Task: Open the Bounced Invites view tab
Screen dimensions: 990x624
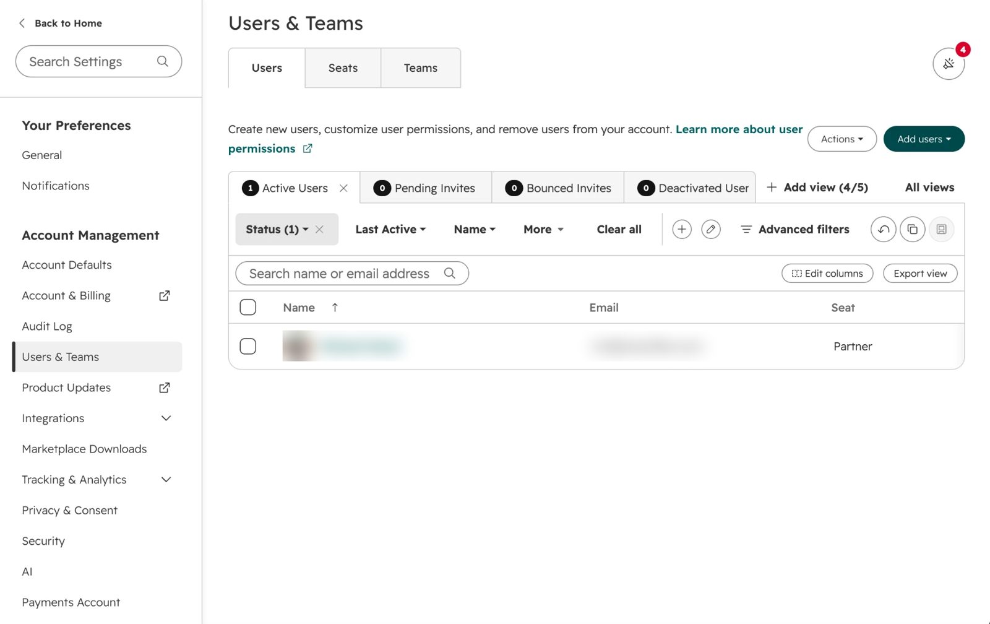Action: click(558, 188)
